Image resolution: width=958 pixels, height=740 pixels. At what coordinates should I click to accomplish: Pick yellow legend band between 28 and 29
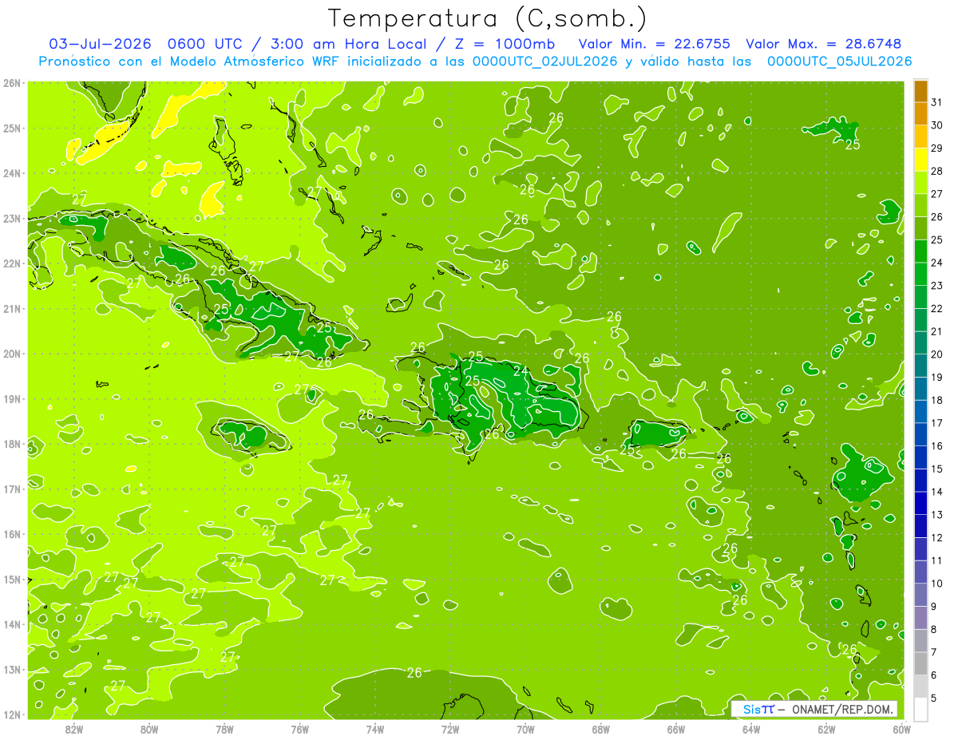(x=920, y=160)
